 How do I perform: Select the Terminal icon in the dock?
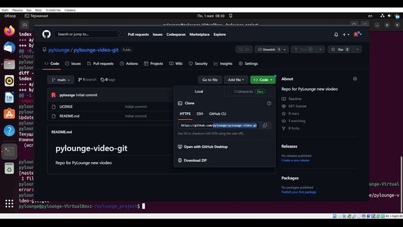point(9,151)
